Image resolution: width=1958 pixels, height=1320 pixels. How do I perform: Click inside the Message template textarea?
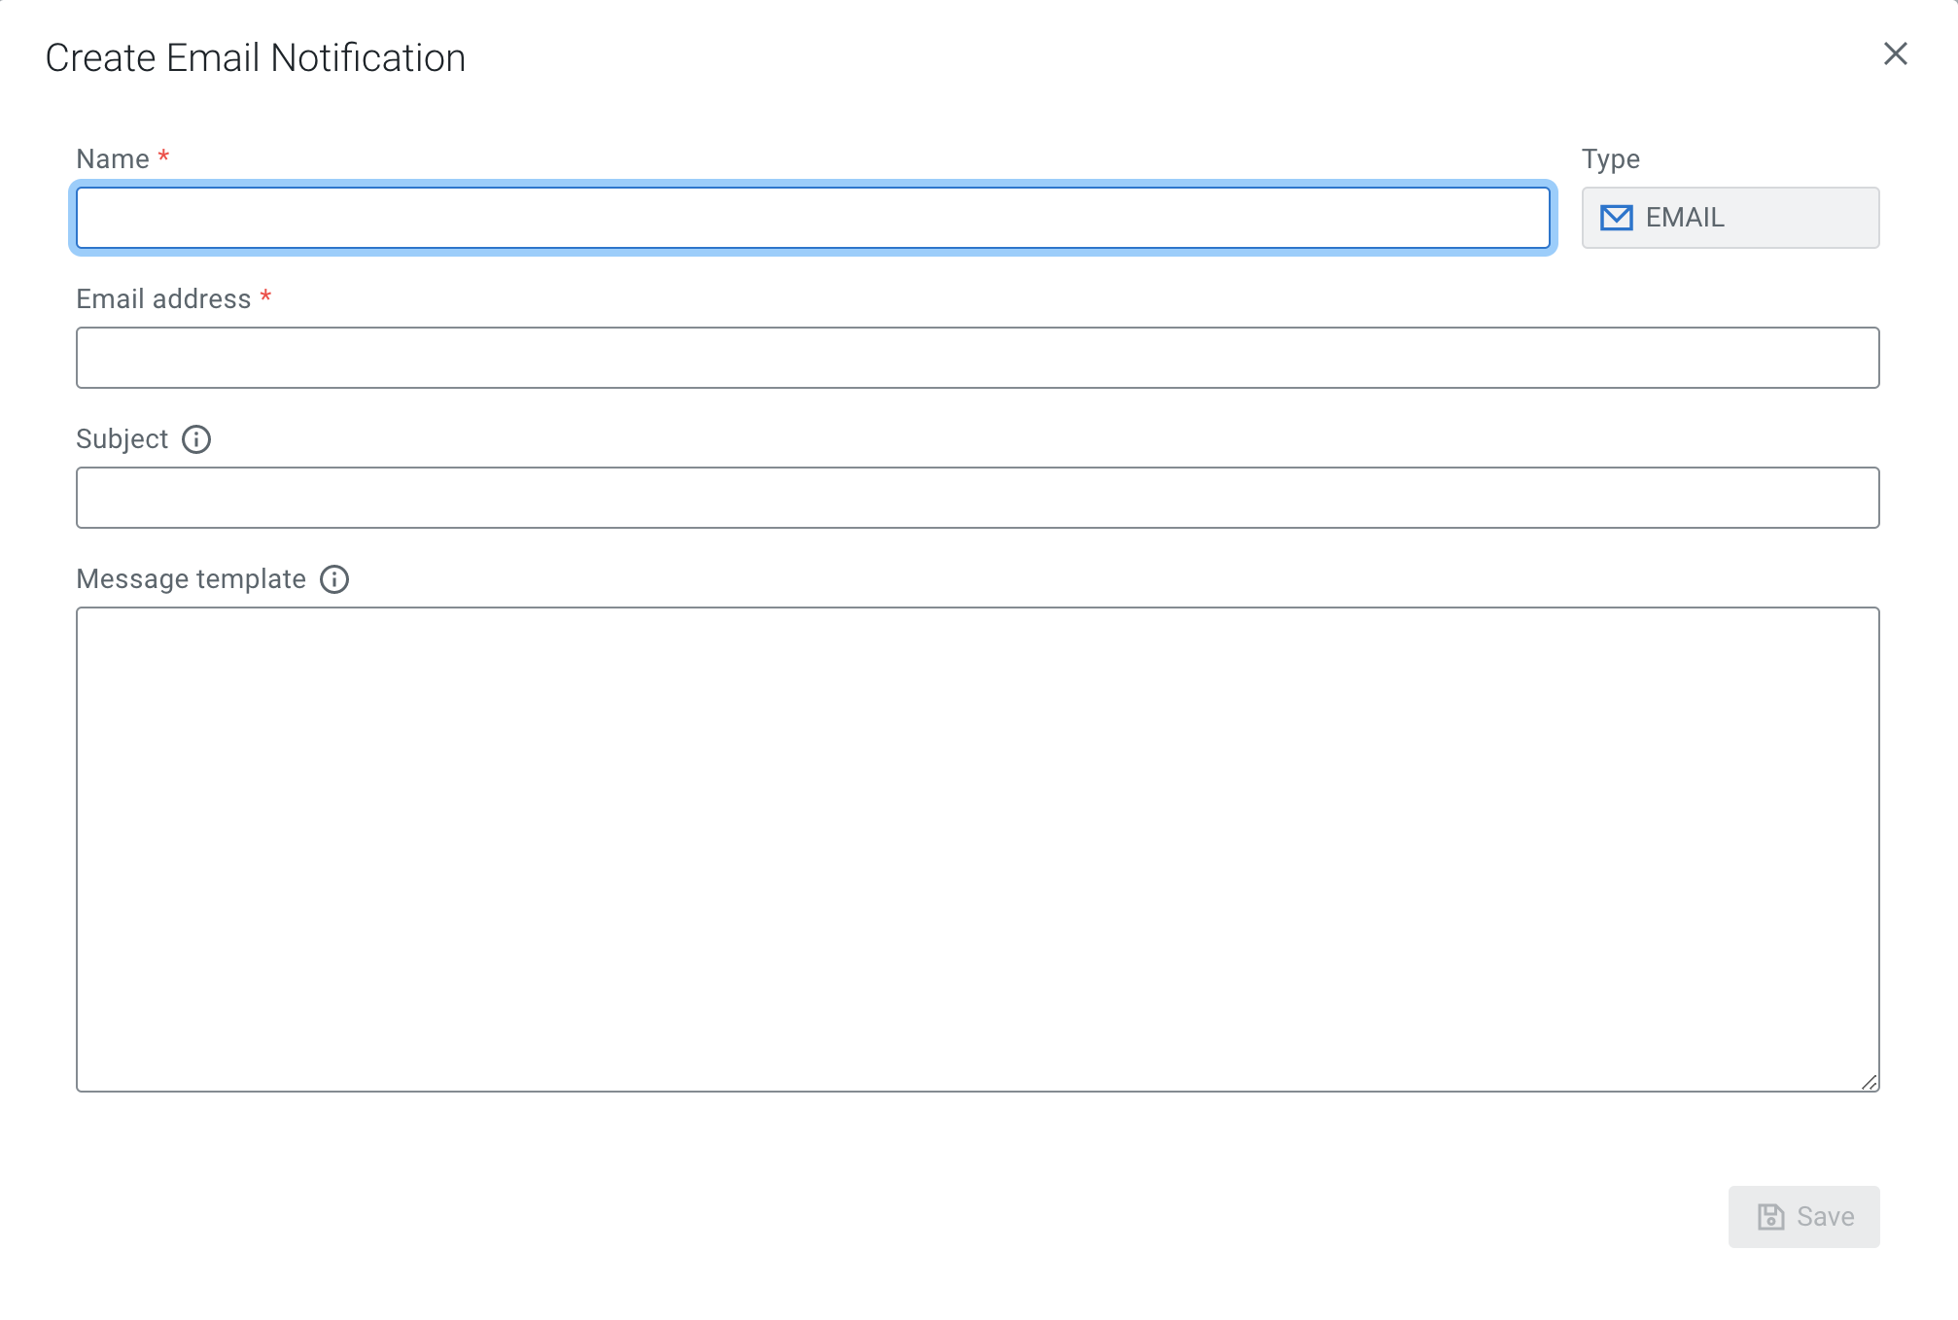pyautogui.click(x=977, y=849)
